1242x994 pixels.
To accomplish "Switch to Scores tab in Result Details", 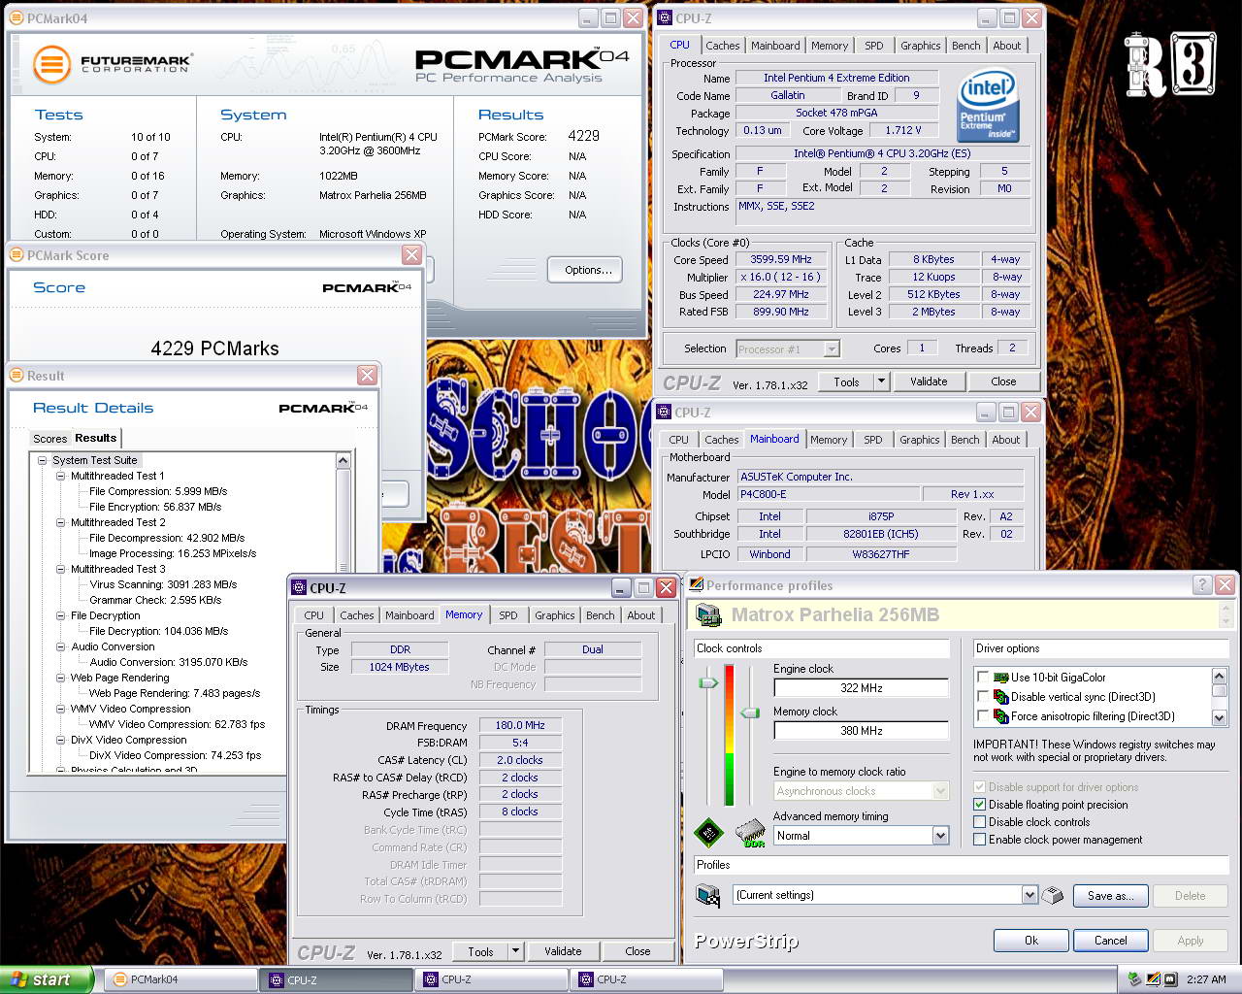I will (50, 439).
